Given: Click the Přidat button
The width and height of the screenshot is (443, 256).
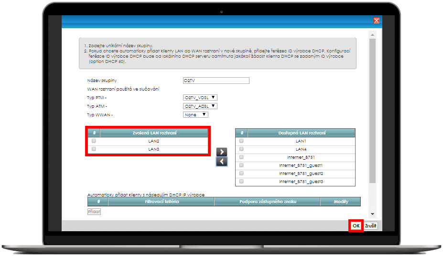Looking at the screenshot, I should [x=94, y=211].
